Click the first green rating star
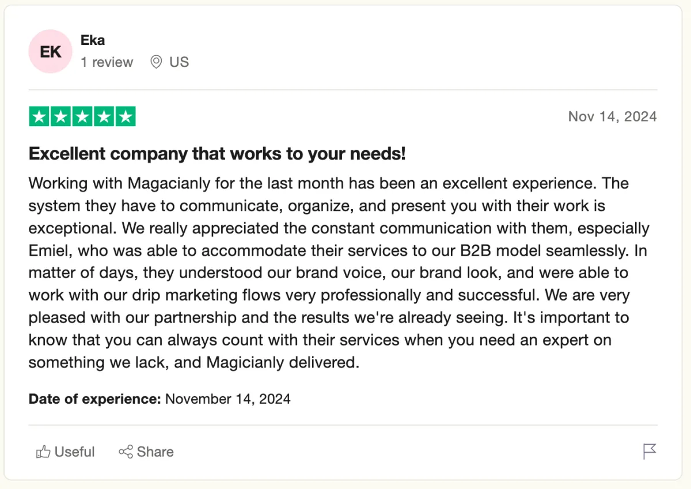 pos(39,116)
